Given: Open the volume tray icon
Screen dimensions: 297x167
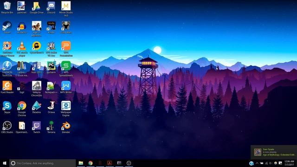Looking at the screenshot, I should (x=271, y=163).
